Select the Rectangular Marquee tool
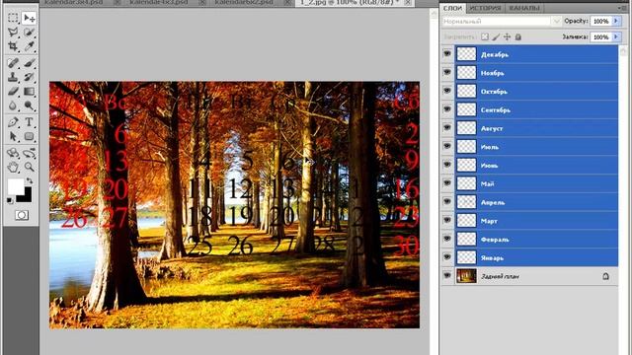Screen dimensions: 632x355 [13, 18]
